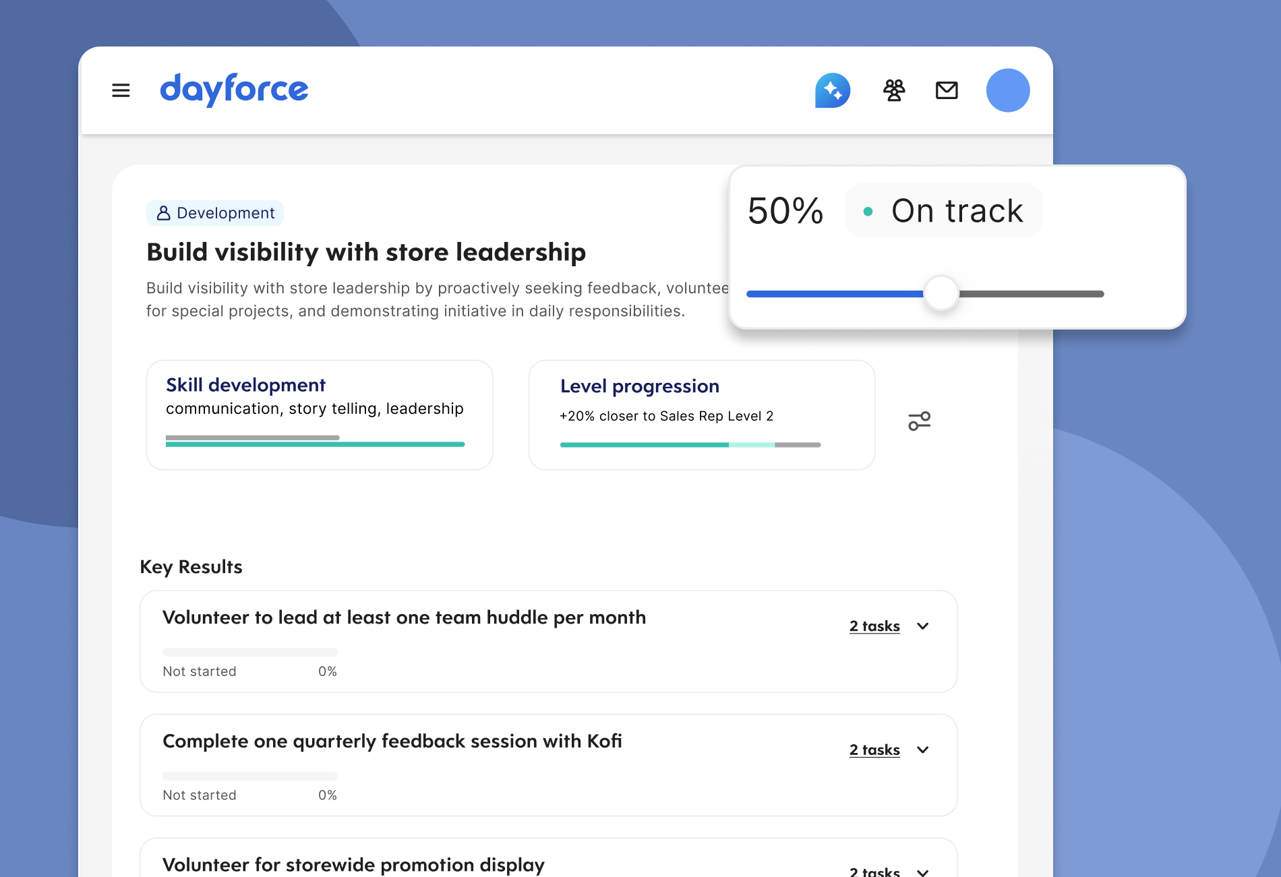1281x877 pixels.
Task: Click the Dayforce logo
Action: coord(234,90)
